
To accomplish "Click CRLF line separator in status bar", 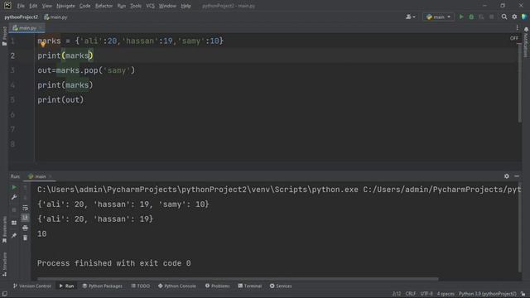I will pyautogui.click(x=411, y=294).
